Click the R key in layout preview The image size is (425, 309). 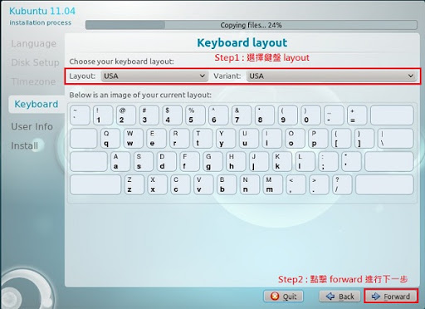[179, 138]
